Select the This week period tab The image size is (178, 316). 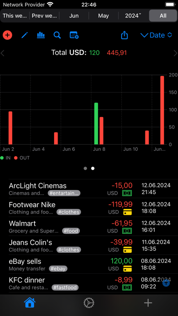click(15, 16)
